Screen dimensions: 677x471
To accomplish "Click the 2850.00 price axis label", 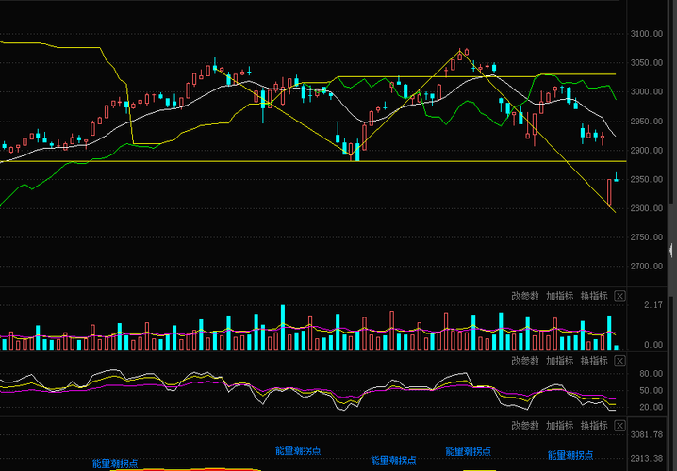I will [646, 179].
